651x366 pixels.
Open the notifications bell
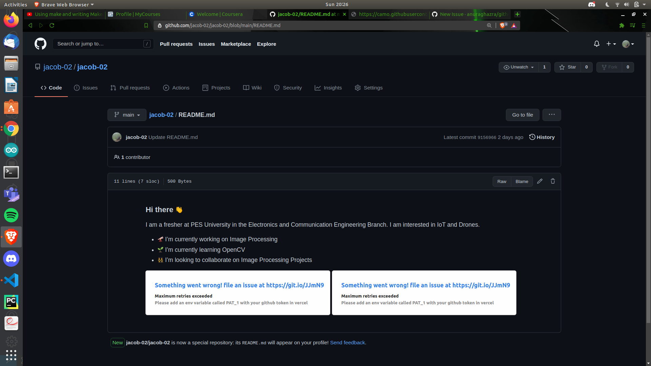click(x=596, y=44)
